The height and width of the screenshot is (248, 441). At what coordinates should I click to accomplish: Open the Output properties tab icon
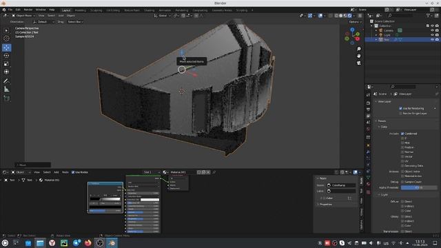click(368, 110)
